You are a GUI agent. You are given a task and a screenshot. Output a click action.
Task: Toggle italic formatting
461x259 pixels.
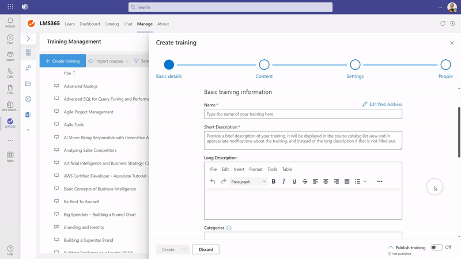284,181
